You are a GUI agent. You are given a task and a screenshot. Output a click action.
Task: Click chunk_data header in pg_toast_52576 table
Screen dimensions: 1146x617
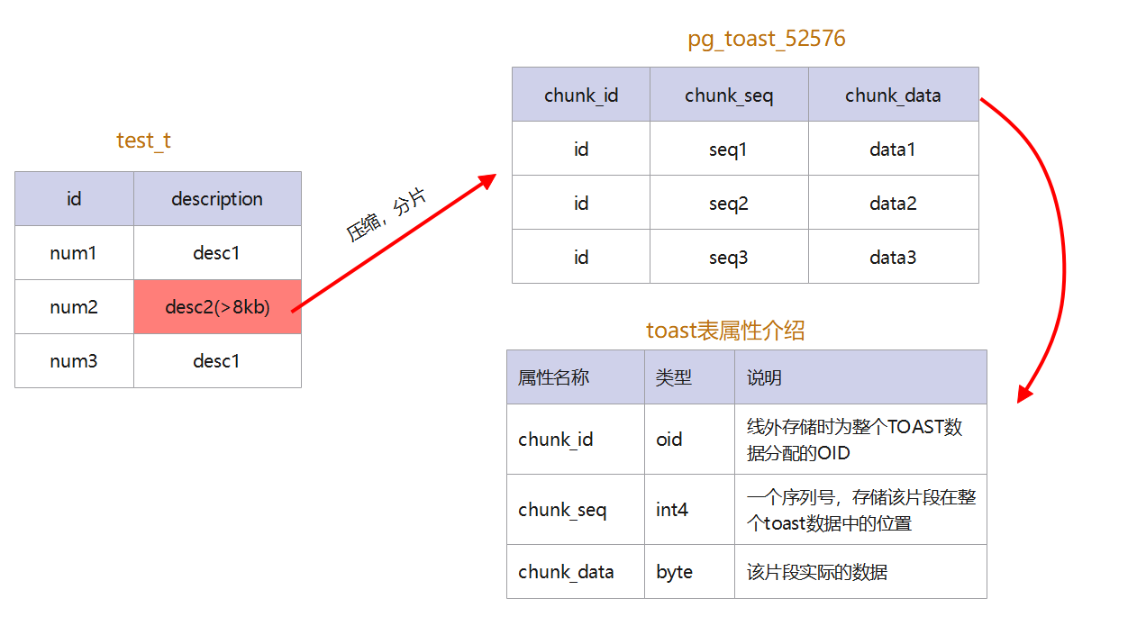pyautogui.click(x=893, y=95)
